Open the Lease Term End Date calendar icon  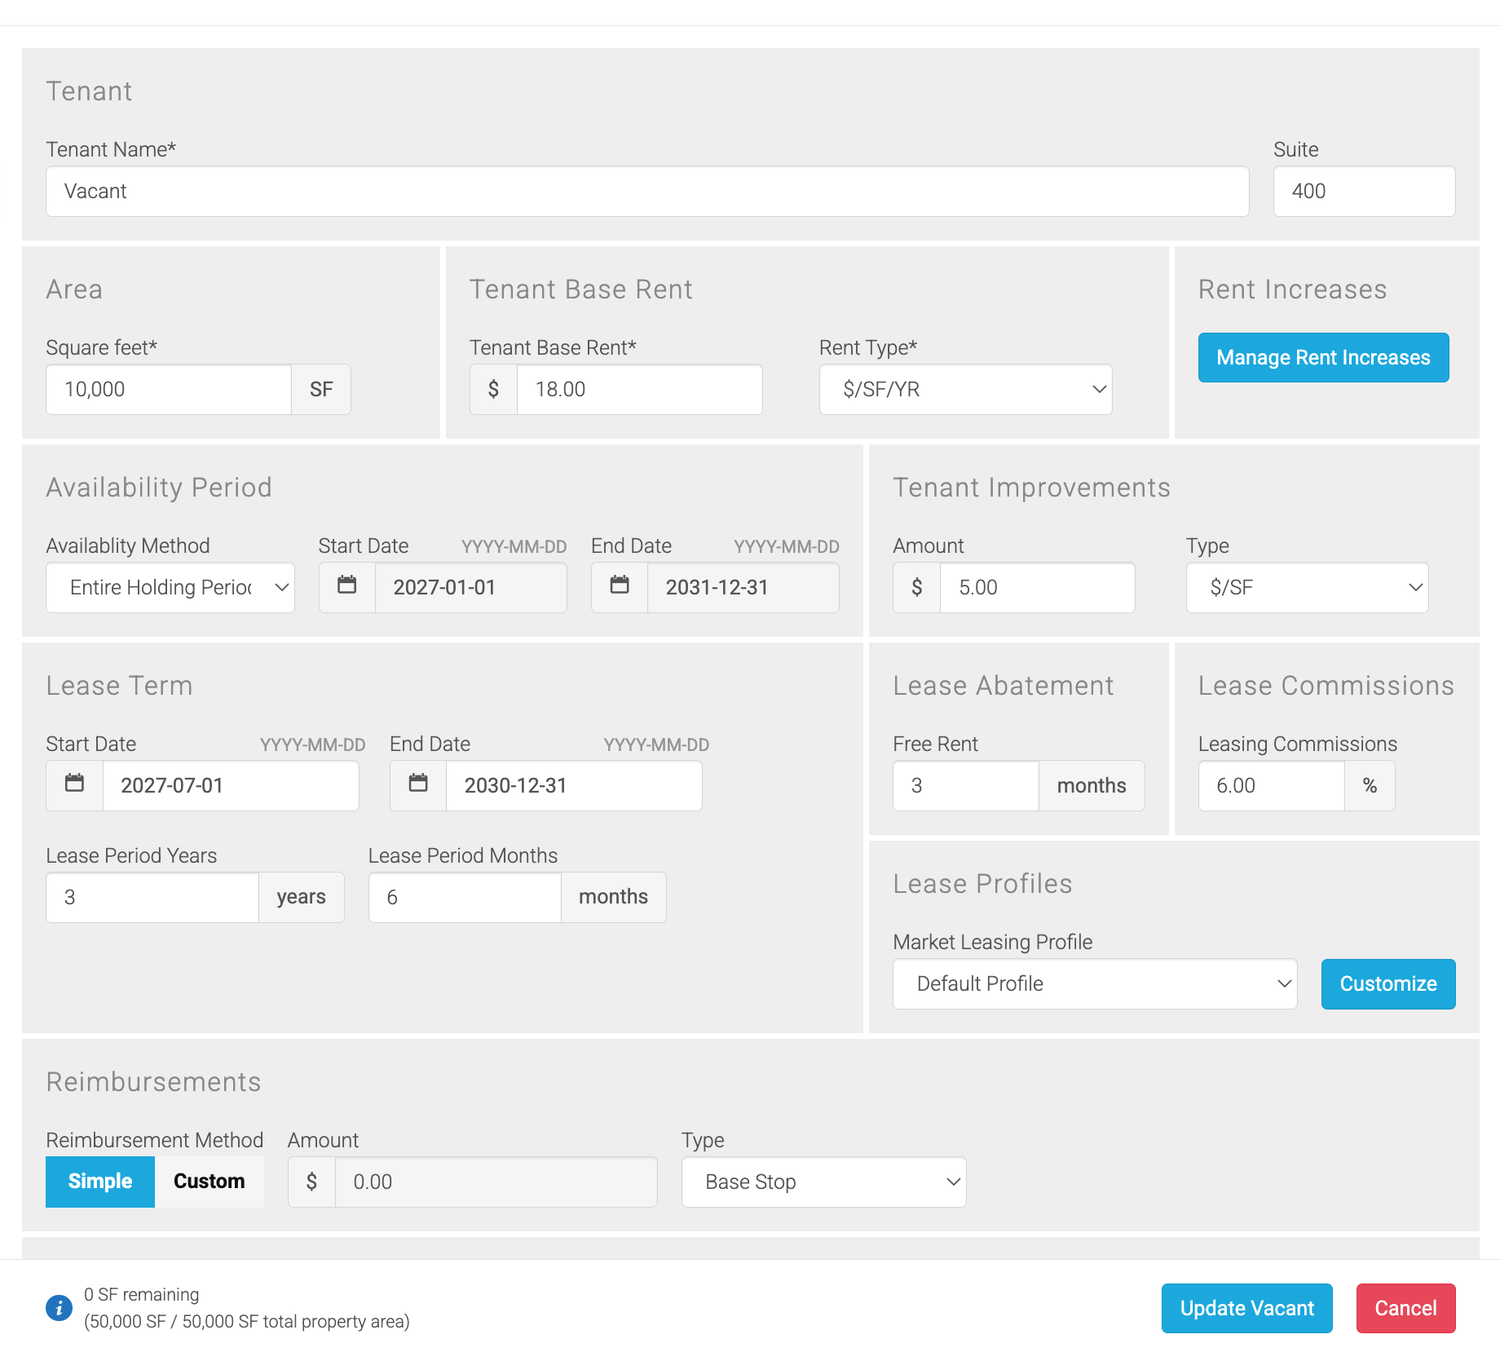coord(418,784)
